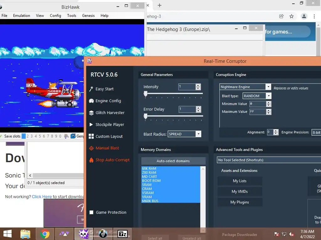Switch to Chrome from taskbar

[x=45, y=234]
